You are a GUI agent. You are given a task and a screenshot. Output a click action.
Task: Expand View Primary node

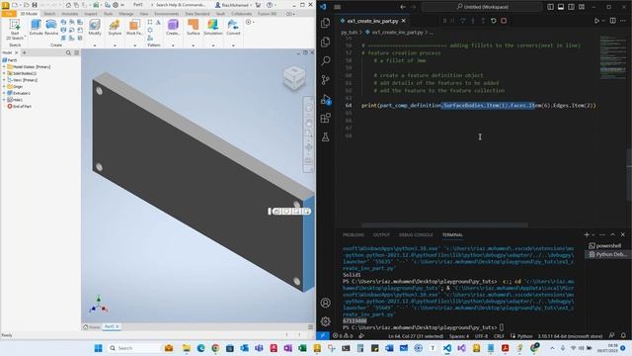click(x=4, y=80)
